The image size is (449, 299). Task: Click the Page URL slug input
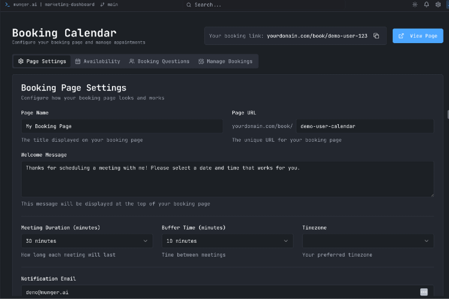[365, 126]
